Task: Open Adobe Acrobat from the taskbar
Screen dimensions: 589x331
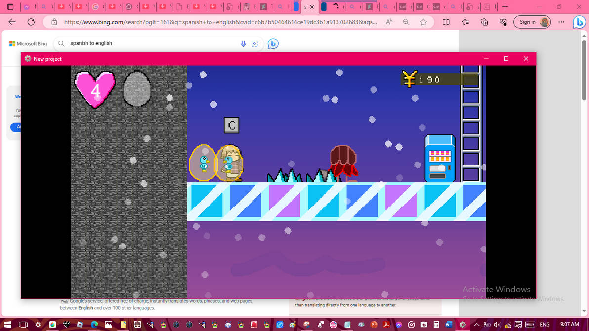Action: 386,324
